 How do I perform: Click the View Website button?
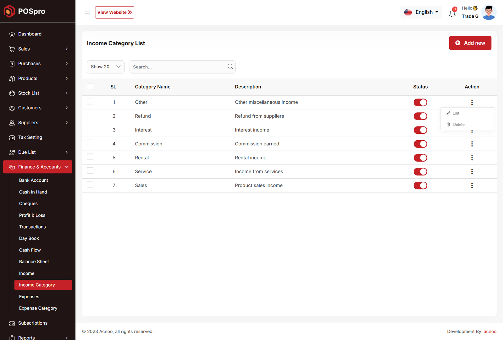114,12
